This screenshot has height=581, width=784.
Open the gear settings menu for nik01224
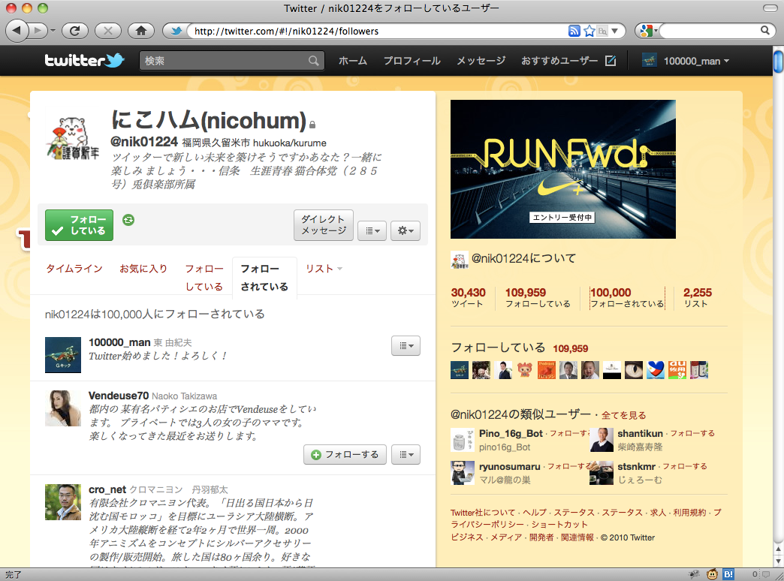(x=405, y=230)
